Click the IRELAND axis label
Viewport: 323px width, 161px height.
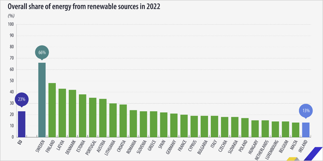coord(304,147)
